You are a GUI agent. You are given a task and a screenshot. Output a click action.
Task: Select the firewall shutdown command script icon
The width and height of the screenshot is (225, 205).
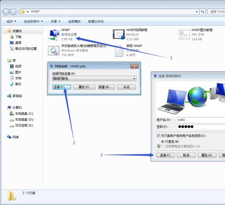(53, 51)
